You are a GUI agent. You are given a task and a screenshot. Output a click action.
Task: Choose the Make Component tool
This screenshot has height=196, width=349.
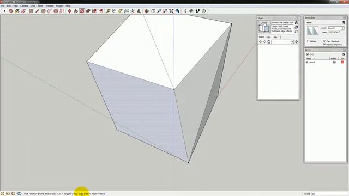point(11,11)
